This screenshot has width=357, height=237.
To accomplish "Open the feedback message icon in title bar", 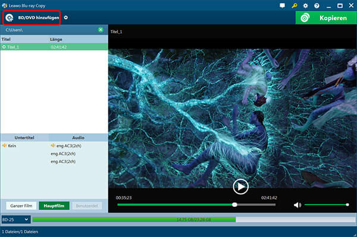I will tap(282, 5).
